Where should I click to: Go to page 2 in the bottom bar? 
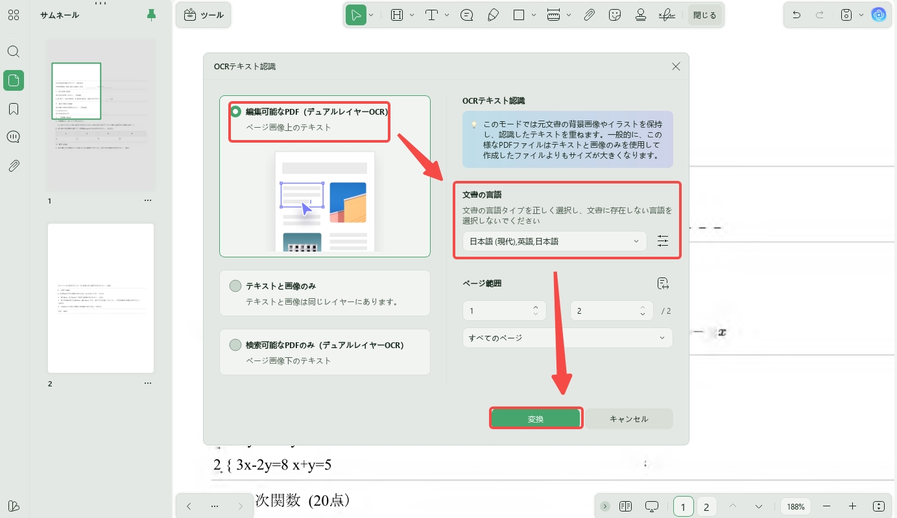706,506
